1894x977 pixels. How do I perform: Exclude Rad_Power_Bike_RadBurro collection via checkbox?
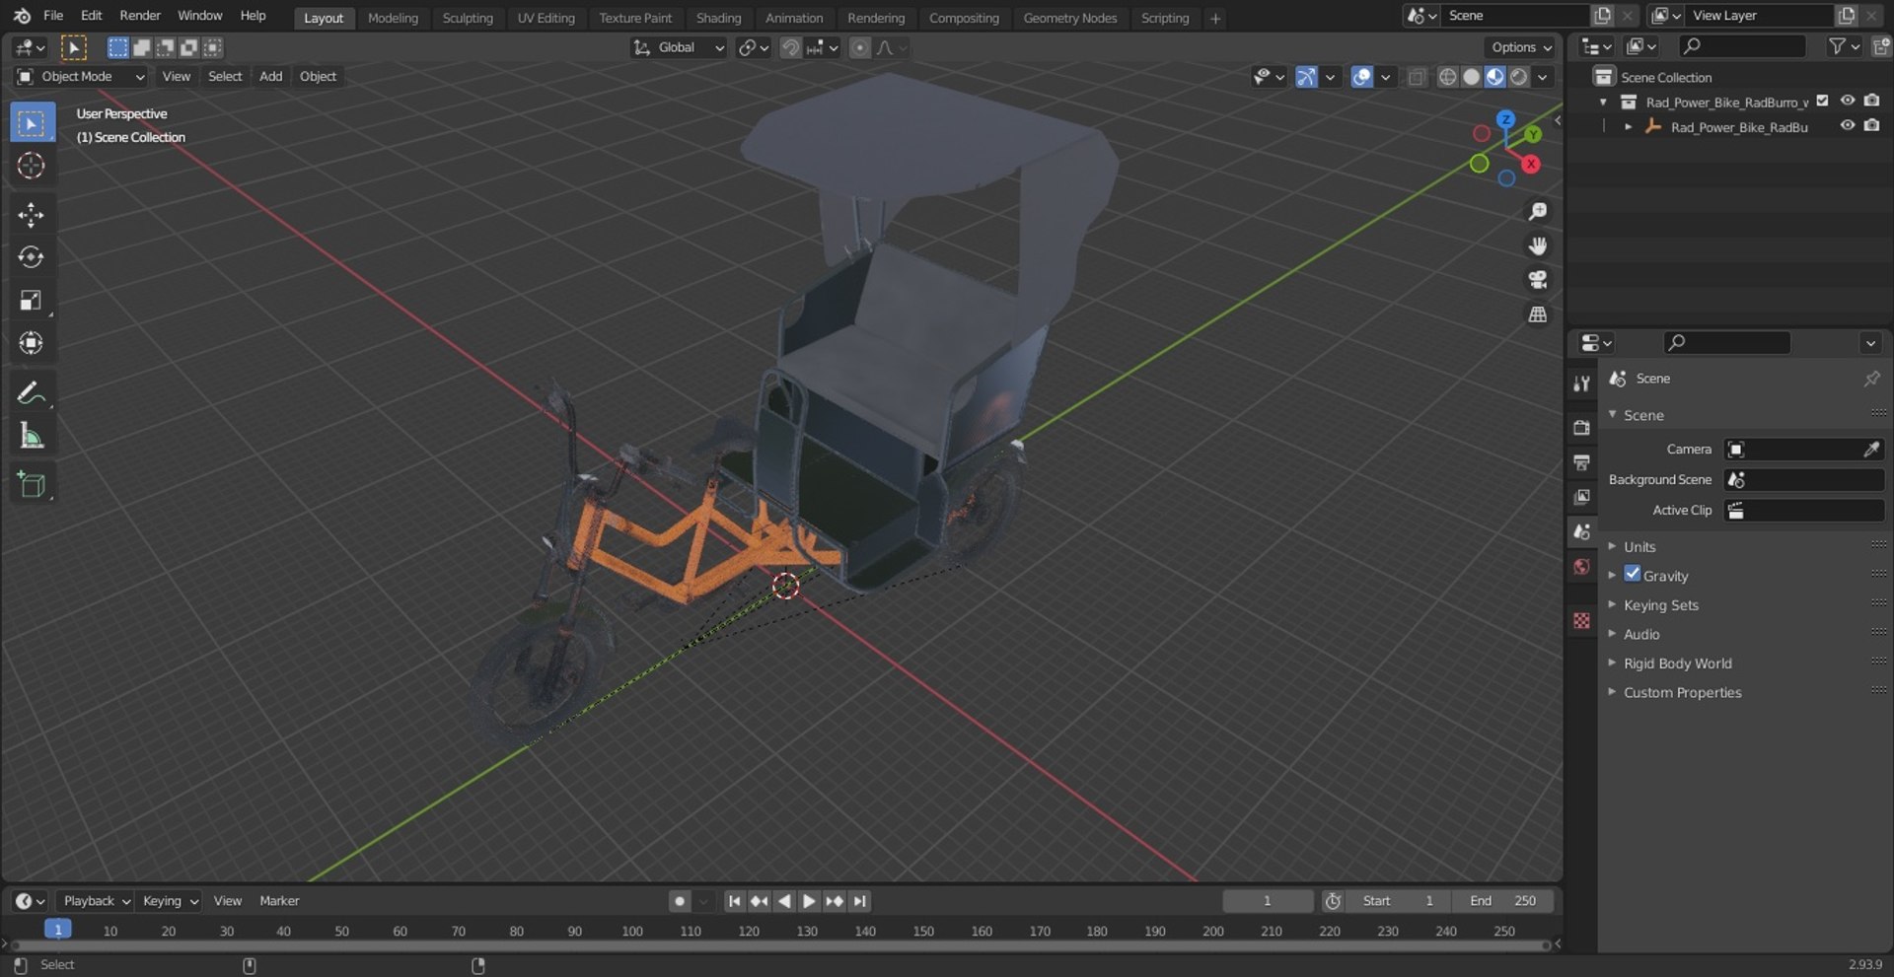(x=1823, y=102)
